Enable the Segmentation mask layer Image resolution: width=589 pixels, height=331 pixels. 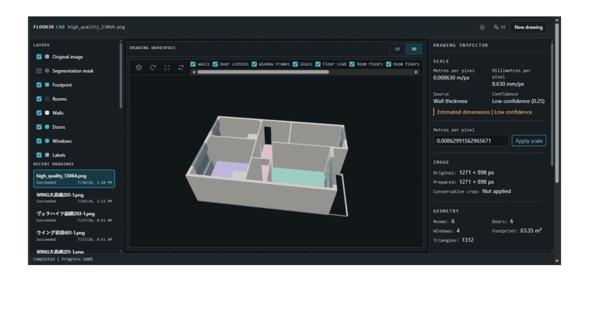pyautogui.click(x=39, y=71)
